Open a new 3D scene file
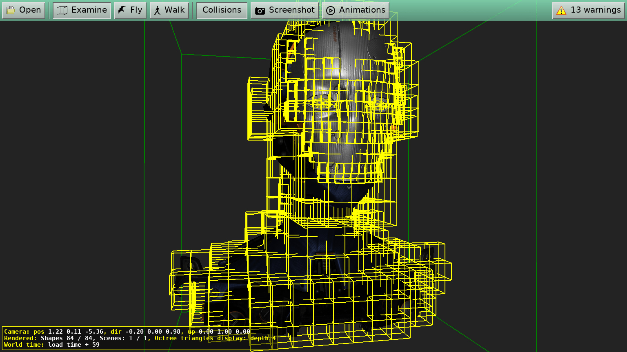 coord(24,10)
